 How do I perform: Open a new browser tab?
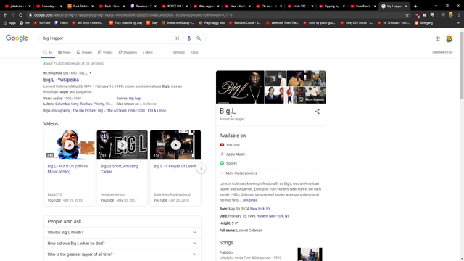[415, 6]
